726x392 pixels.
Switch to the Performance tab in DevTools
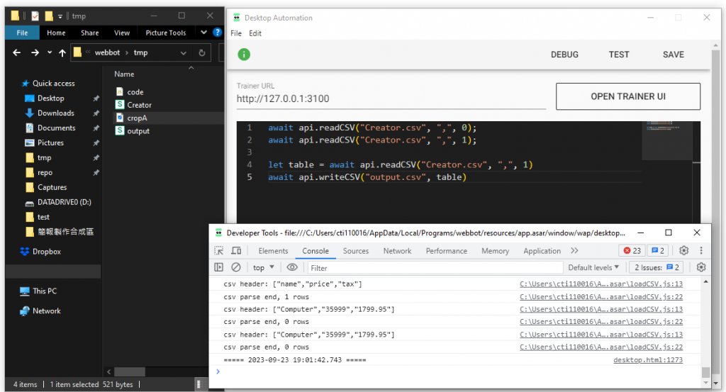point(447,251)
